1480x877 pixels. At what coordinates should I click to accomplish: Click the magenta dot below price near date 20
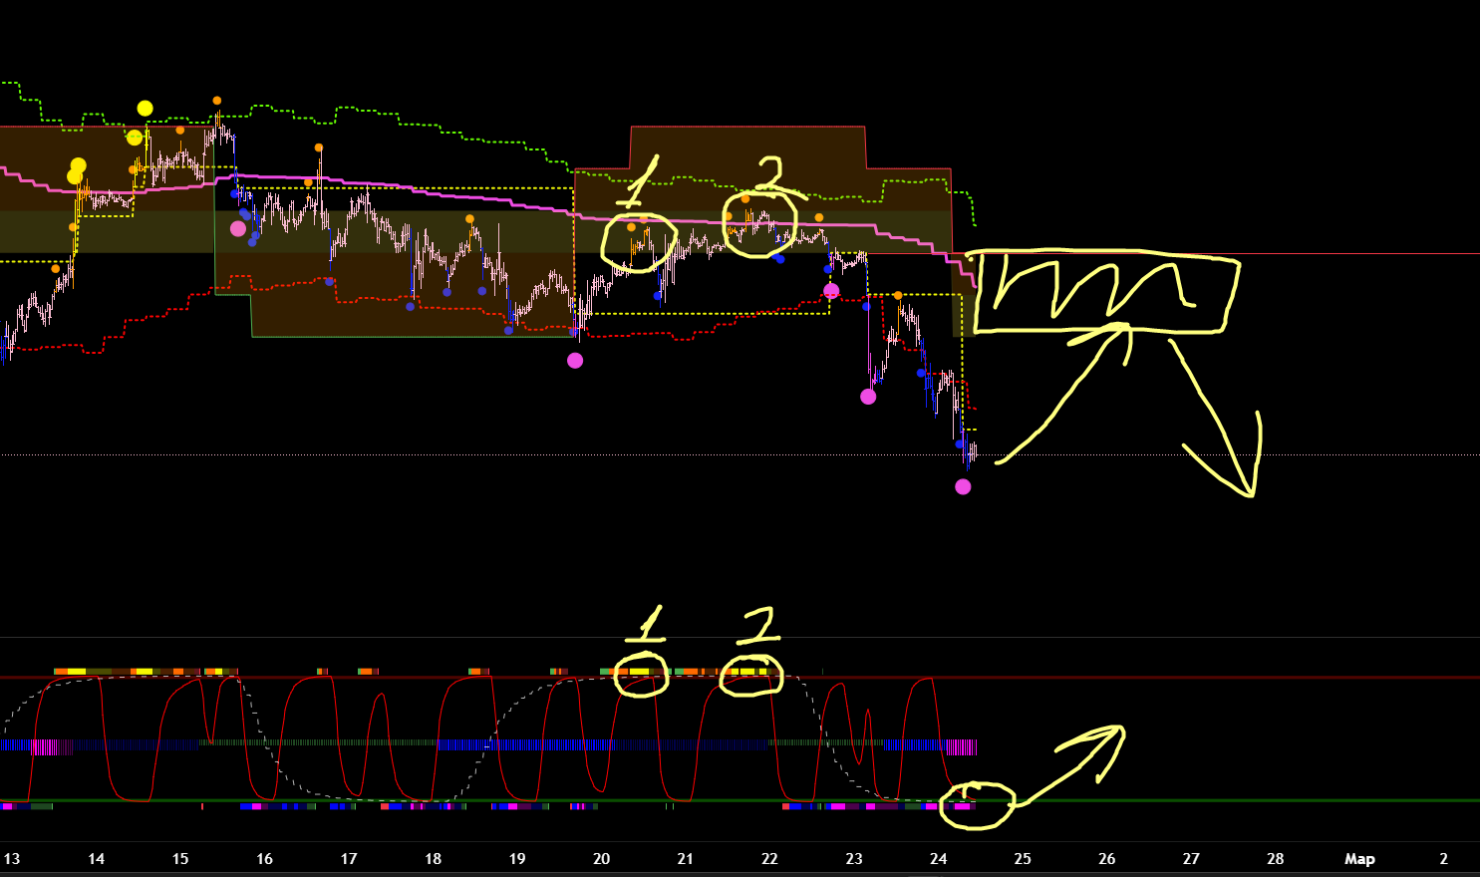[x=575, y=361]
